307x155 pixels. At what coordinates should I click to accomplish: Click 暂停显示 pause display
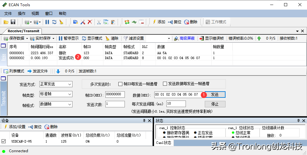point(69,38)
